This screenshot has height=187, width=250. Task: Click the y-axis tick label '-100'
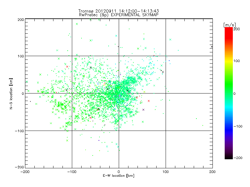19,131
